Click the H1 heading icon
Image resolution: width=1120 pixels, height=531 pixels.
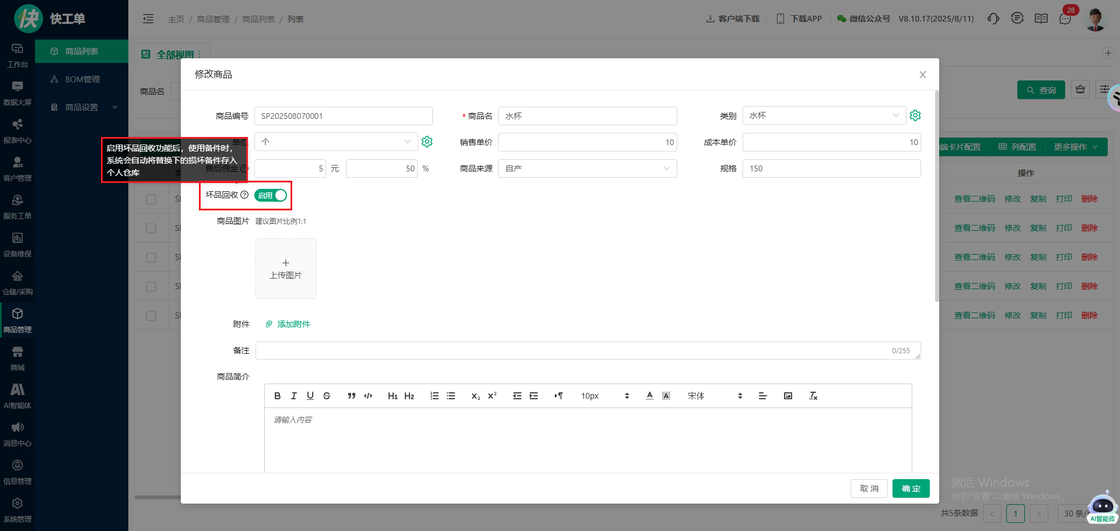pos(393,396)
